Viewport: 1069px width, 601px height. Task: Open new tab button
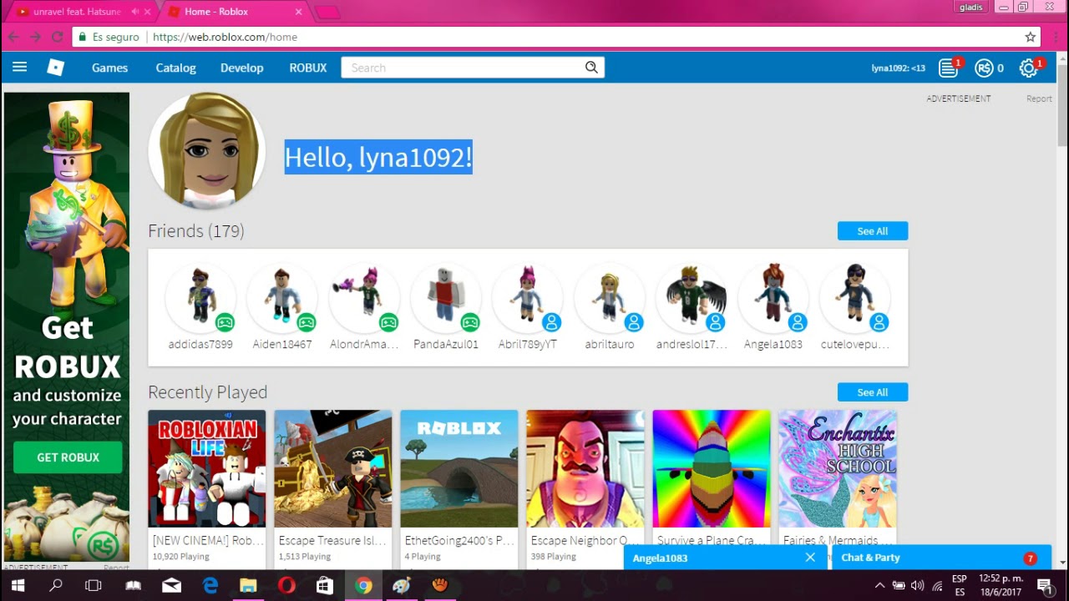(x=327, y=12)
